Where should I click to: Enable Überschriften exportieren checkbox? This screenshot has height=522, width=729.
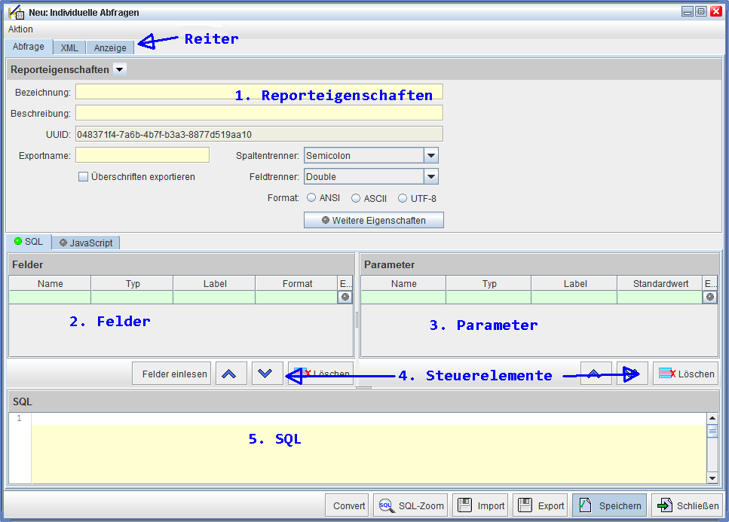(84, 177)
